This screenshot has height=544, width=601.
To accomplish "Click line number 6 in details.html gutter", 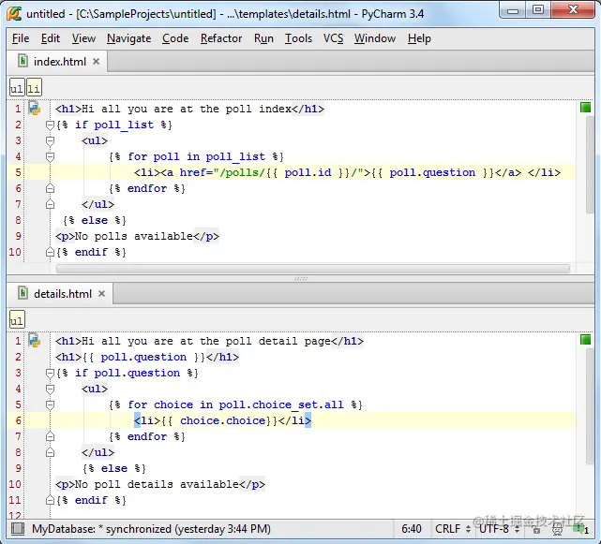I will [18, 420].
